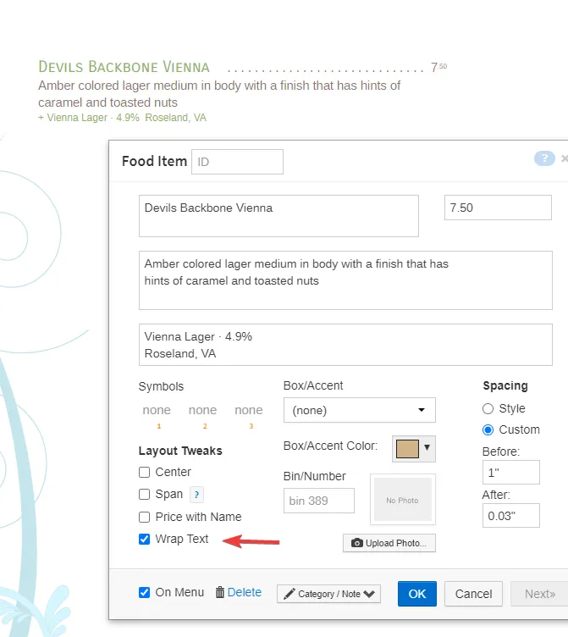Enable the Center checkbox
The height and width of the screenshot is (637, 568).
point(145,473)
